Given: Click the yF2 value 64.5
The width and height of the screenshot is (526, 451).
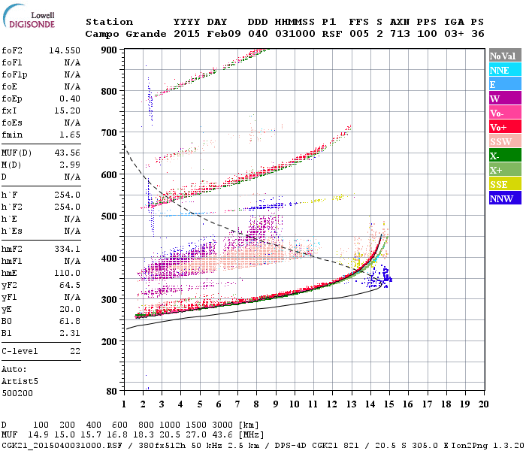Looking at the screenshot, I should click(70, 285).
